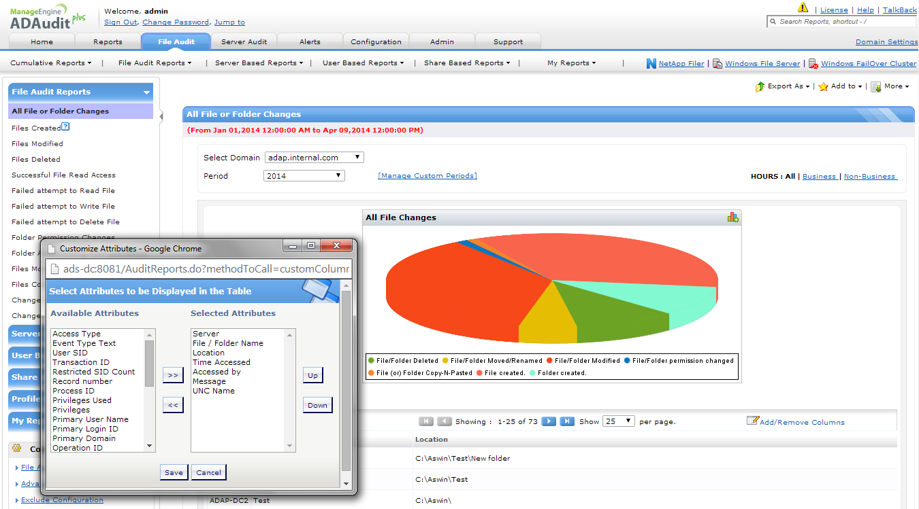Click Save in the Customize Attributes popup

tap(174, 472)
